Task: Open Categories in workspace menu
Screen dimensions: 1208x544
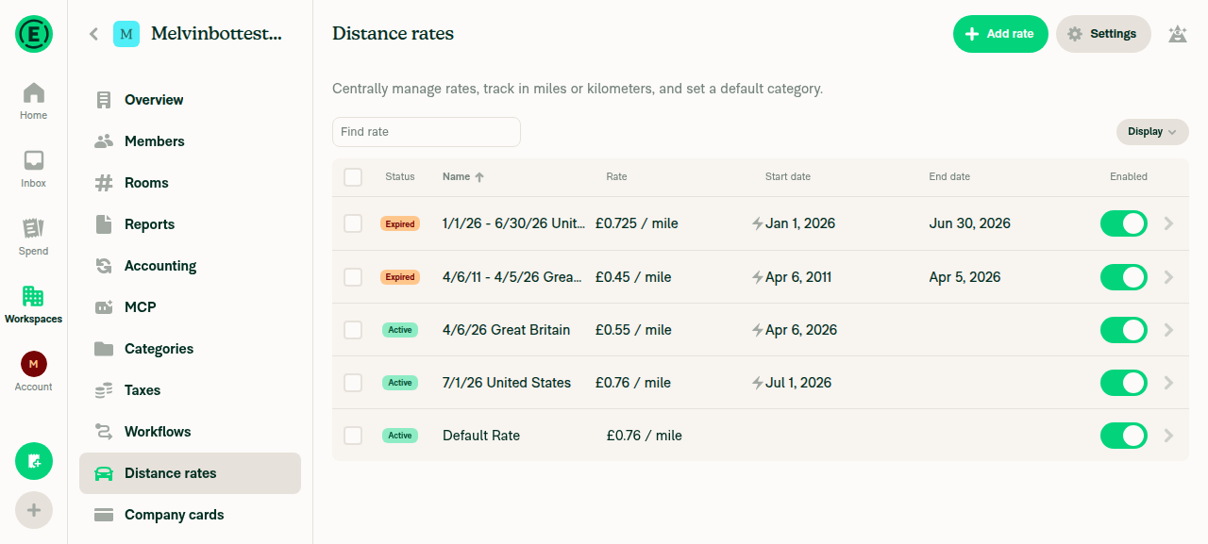Action: [x=190, y=349]
